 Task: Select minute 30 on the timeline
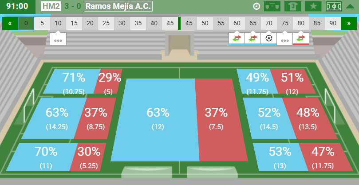pyautogui.click(x=122, y=24)
